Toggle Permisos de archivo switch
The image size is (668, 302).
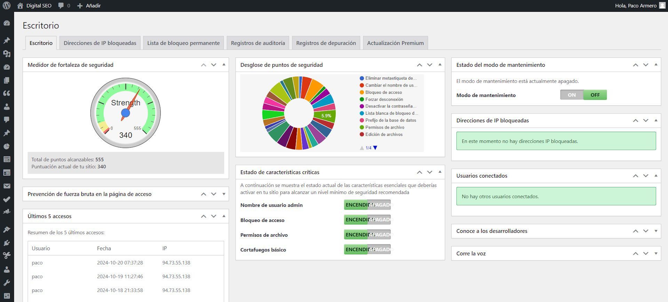pyautogui.click(x=367, y=235)
